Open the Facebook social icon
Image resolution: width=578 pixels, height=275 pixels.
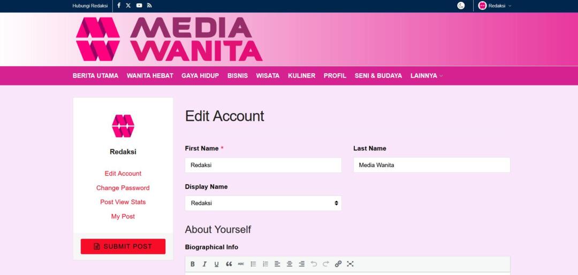(x=119, y=5)
